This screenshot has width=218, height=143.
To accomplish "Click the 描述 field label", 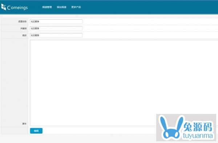I will (x=24, y=36).
